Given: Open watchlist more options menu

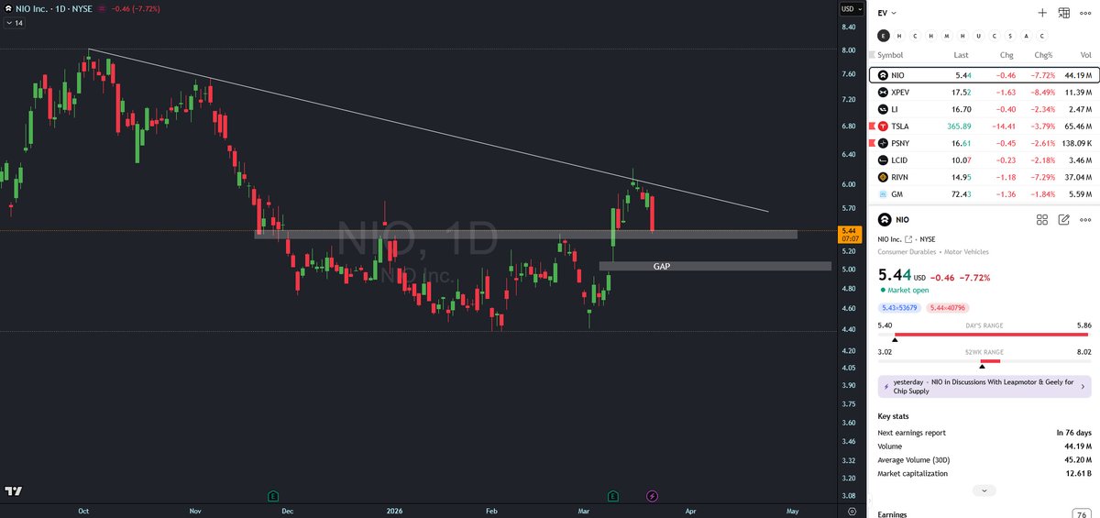Looking at the screenshot, I should click(1086, 13).
